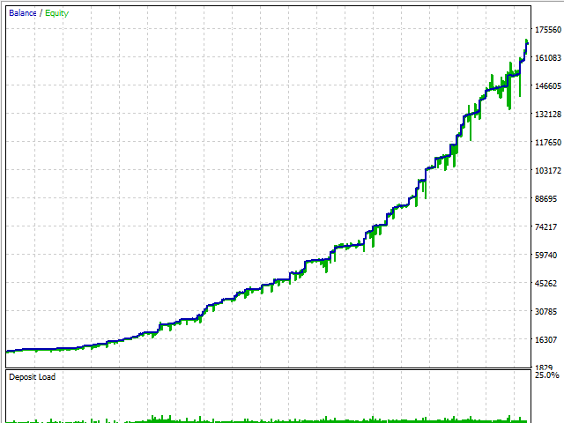This screenshot has height=423, width=564.
Task: Click the 146605 axis value
Action: (x=548, y=86)
